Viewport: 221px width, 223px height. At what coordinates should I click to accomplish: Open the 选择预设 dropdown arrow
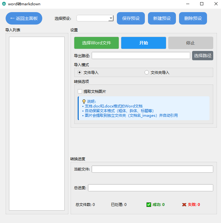pos(111,18)
